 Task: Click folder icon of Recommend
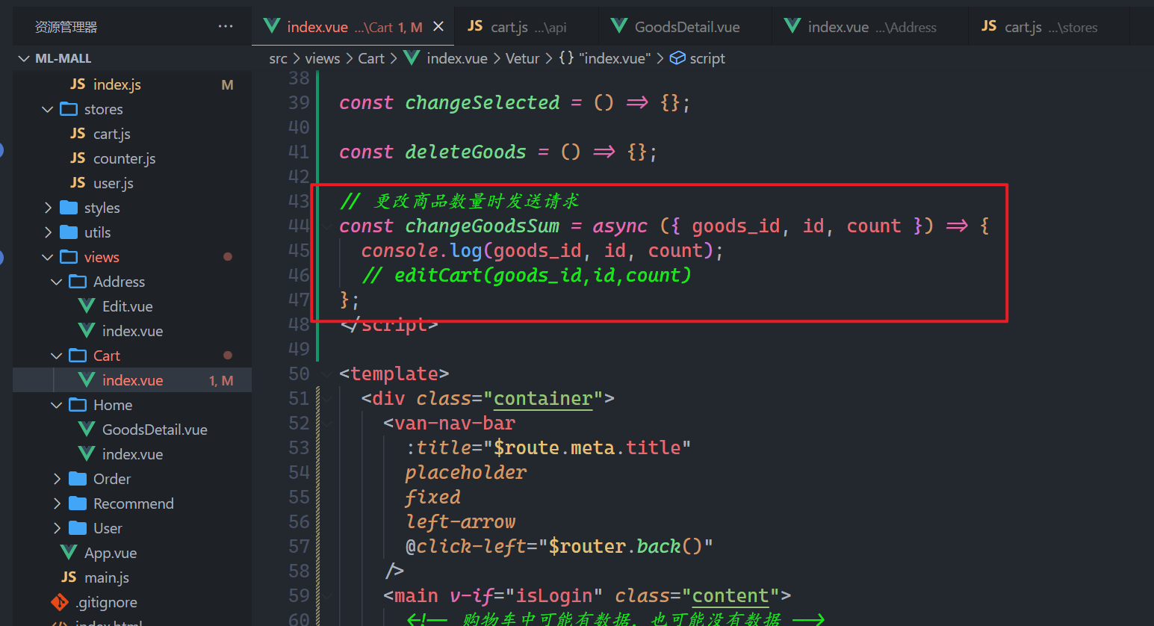78,503
